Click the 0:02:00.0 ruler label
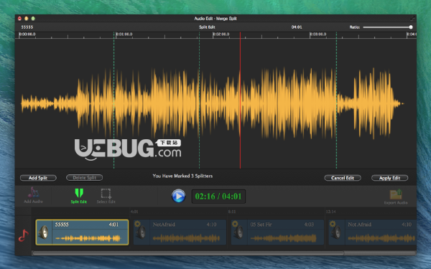Screen dimensions: 431x269 pyautogui.click(x=221, y=34)
